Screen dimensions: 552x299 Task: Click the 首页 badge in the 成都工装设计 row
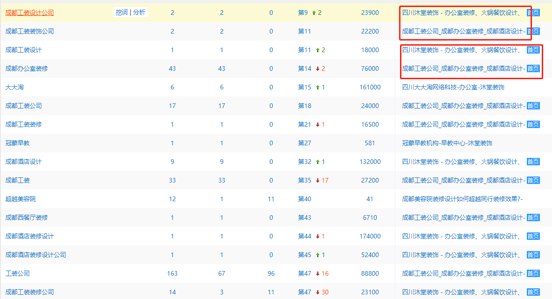point(533,50)
